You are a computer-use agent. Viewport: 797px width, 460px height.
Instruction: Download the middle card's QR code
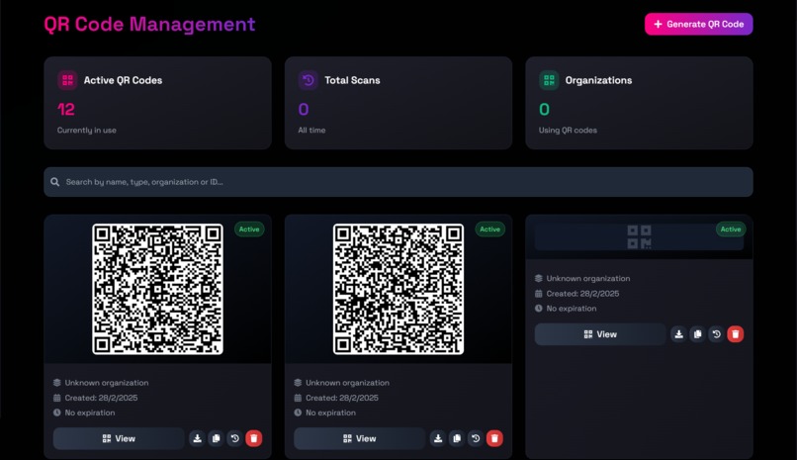pos(438,438)
